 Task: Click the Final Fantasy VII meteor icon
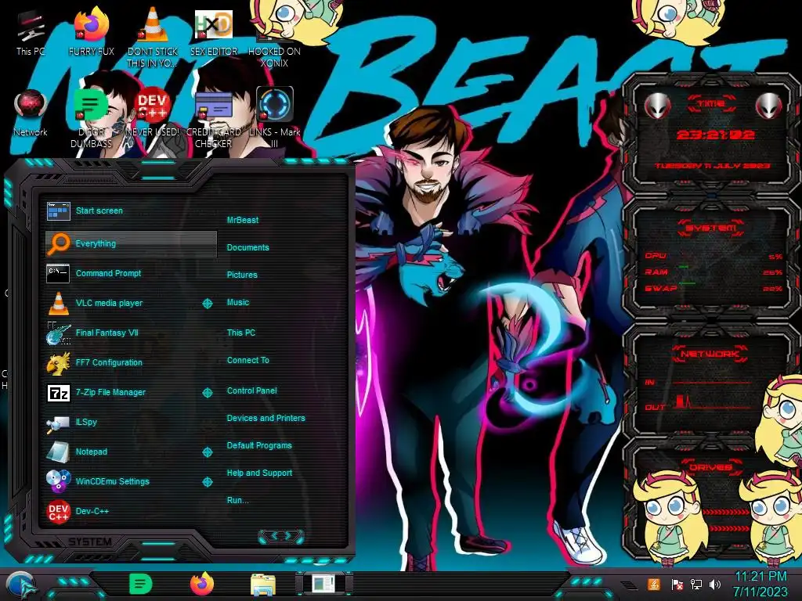click(x=58, y=333)
